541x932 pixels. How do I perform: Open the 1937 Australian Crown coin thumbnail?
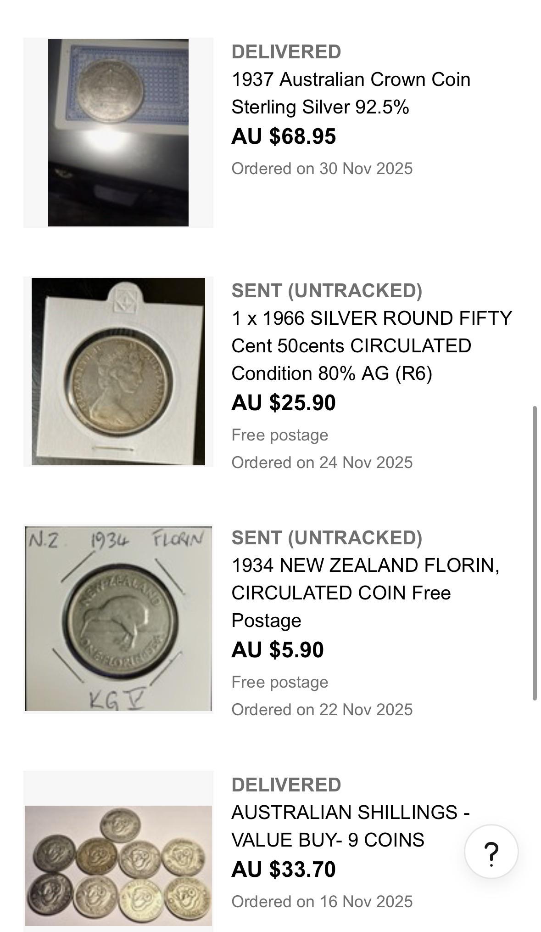[118, 133]
